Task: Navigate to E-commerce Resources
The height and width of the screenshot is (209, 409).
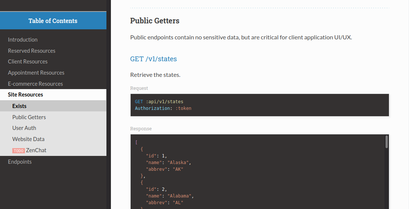Action: tap(35, 84)
